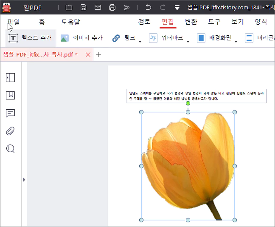Open the 파일 menu
Screen dimensions: 275x227
(14, 22)
